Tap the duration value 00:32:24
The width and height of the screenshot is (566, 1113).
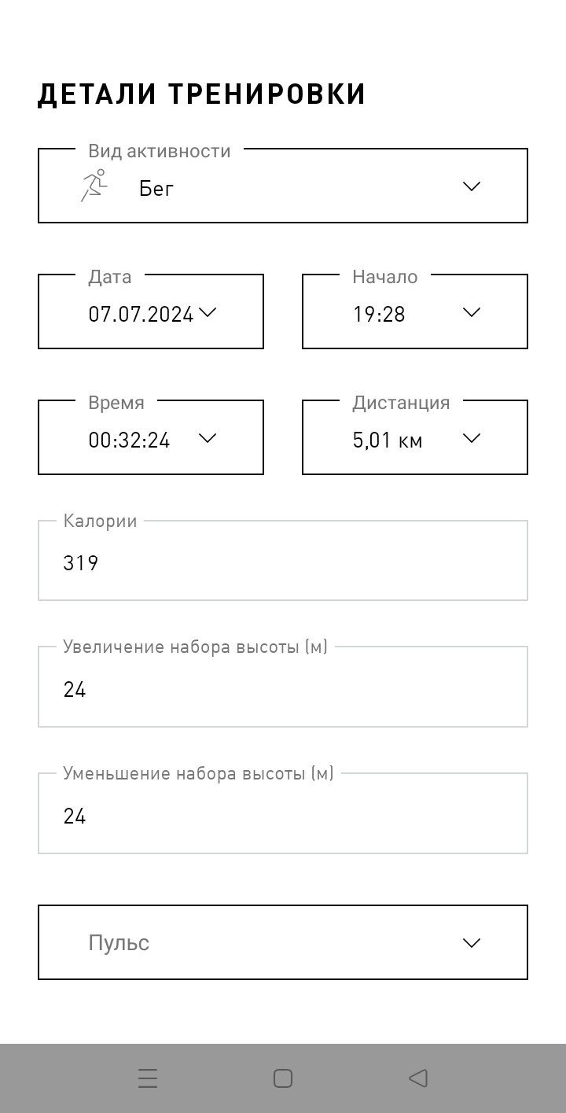point(129,440)
